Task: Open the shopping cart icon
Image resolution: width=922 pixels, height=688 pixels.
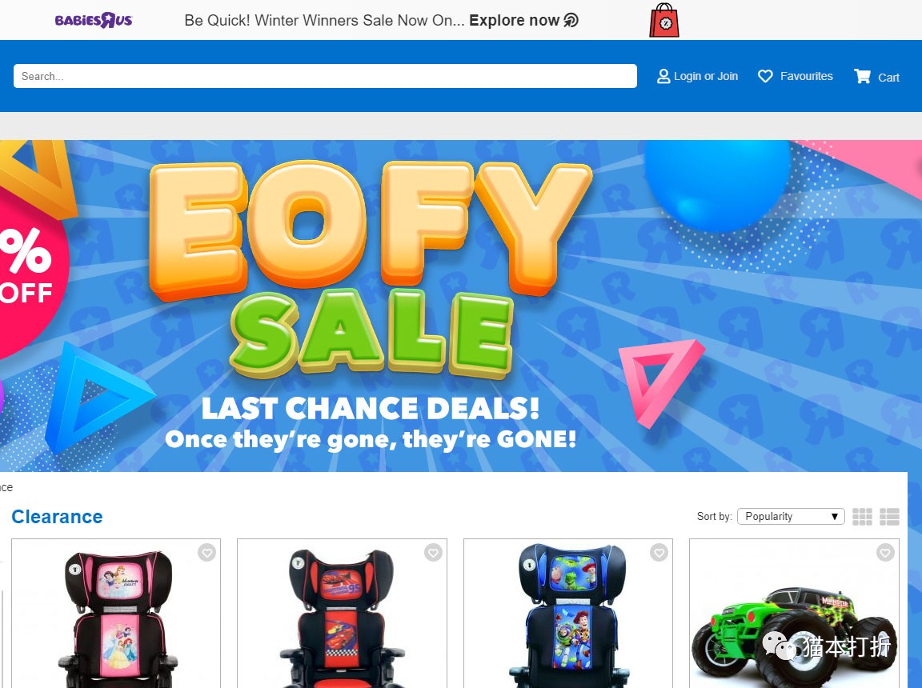Action: pos(862,76)
